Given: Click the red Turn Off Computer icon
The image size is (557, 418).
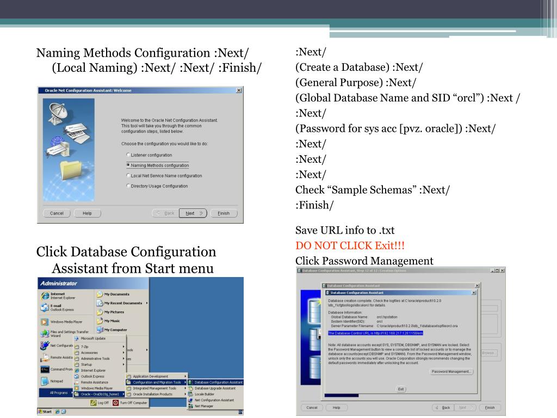Looking at the screenshot, I should tap(115, 403).
